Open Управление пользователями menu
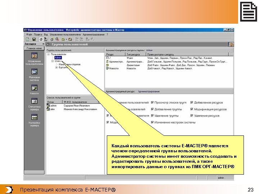259x194 pixels. click(x=65, y=34)
